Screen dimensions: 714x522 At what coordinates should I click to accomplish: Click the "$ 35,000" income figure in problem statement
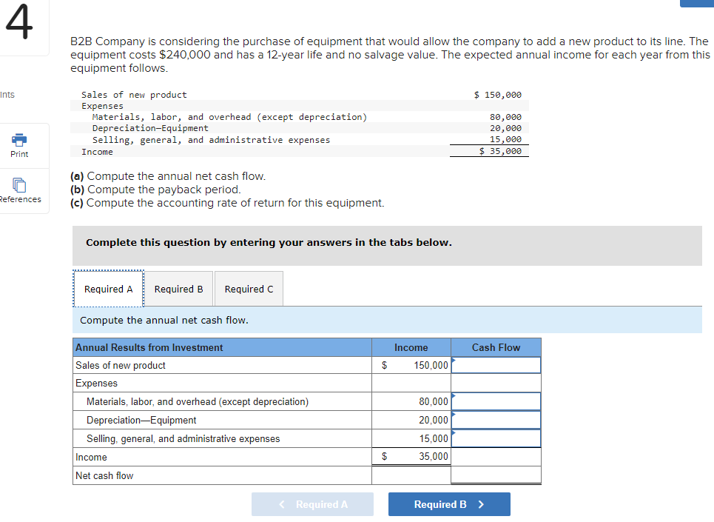(500, 151)
